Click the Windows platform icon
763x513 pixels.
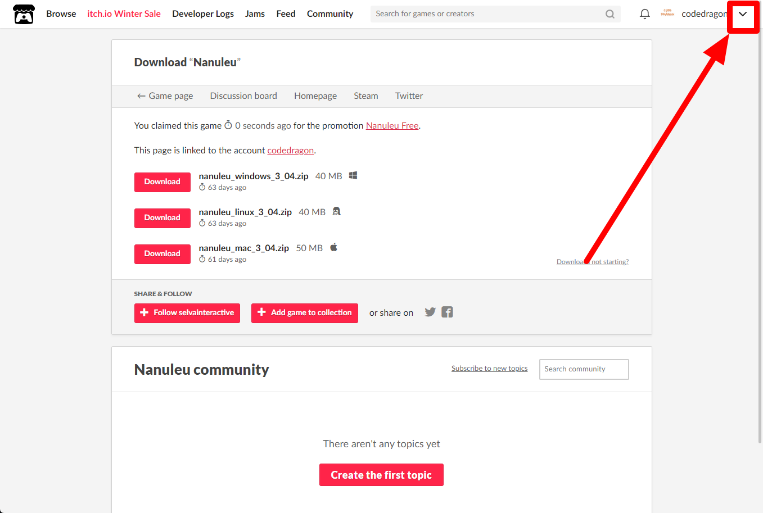point(353,175)
